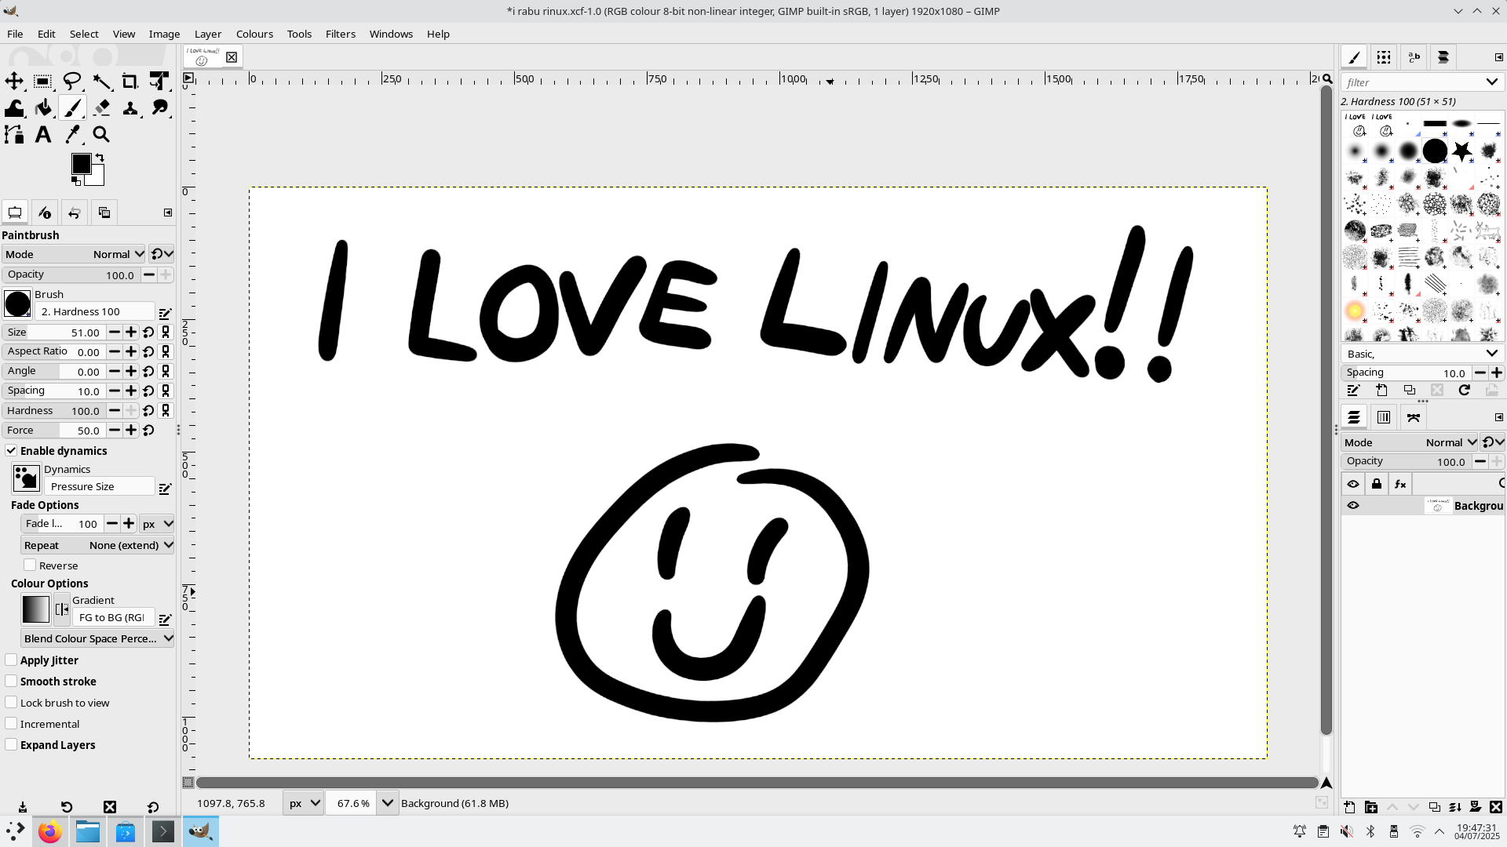Click the Opacity 100.0 slider in tool options
The width and height of the screenshot is (1507, 847).
point(71,274)
